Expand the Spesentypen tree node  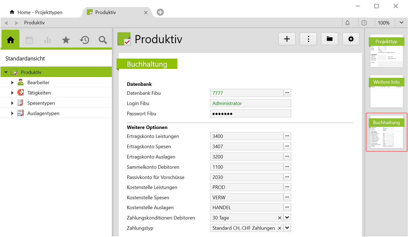click(12, 103)
